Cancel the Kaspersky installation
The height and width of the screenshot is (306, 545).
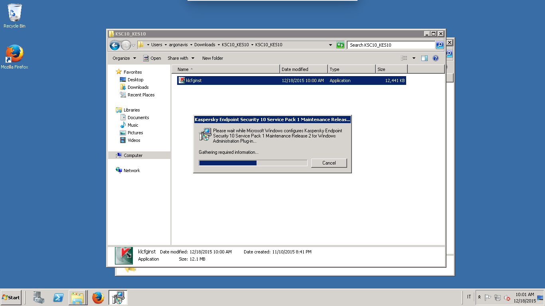[x=329, y=163]
